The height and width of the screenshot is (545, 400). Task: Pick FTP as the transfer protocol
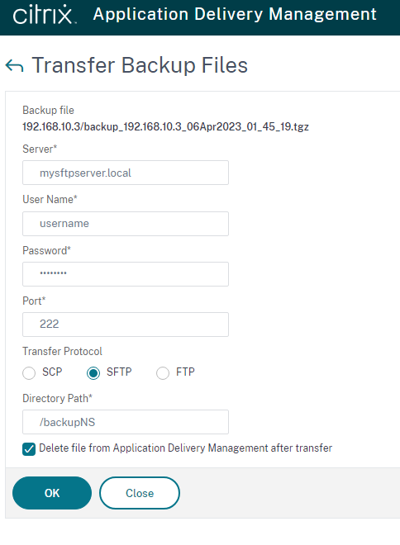(163, 373)
